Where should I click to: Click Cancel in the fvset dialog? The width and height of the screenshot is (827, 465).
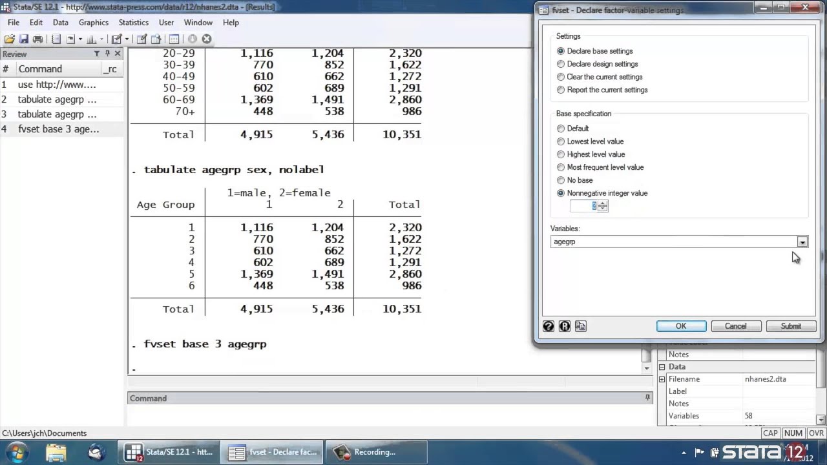(736, 326)
